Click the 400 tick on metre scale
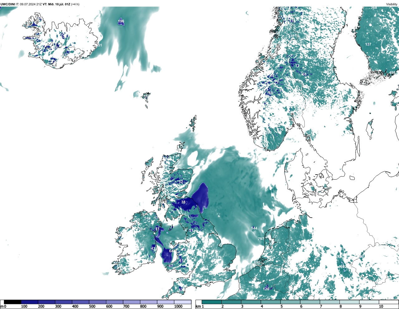The width and height of the screenshot is (399, 309). (x=75, y=307)
